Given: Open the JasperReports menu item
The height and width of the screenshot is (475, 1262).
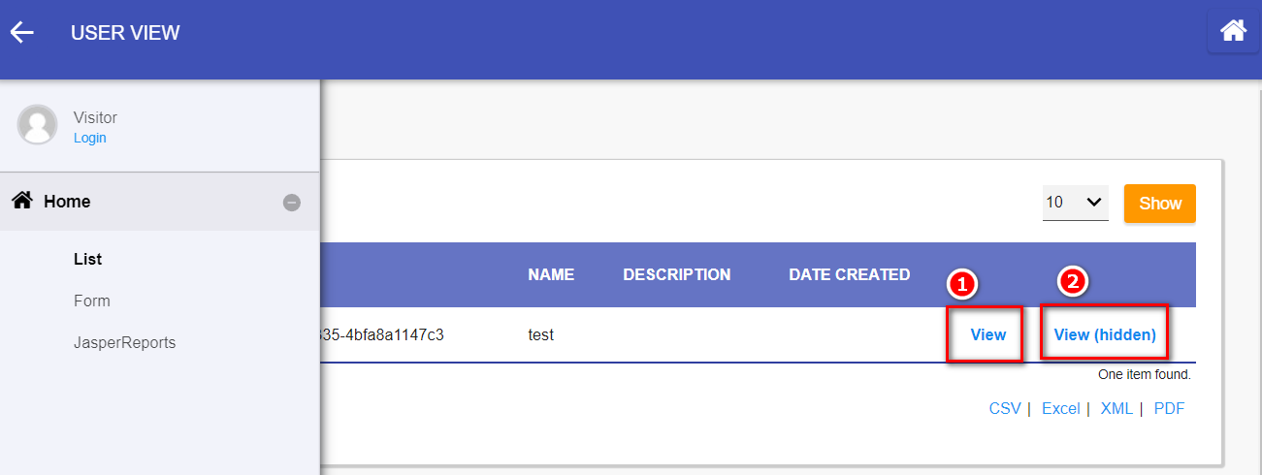Looking at the screenshot, I should (x=125, y=342).
